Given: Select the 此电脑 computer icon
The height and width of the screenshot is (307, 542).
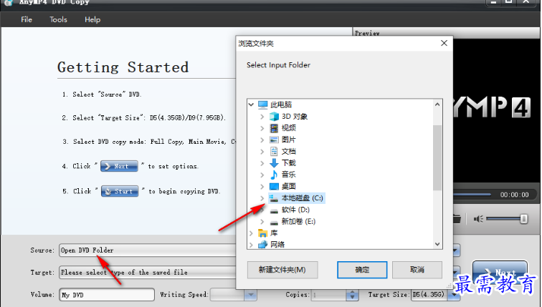Looking at the screenshot, I should [262, 104].
